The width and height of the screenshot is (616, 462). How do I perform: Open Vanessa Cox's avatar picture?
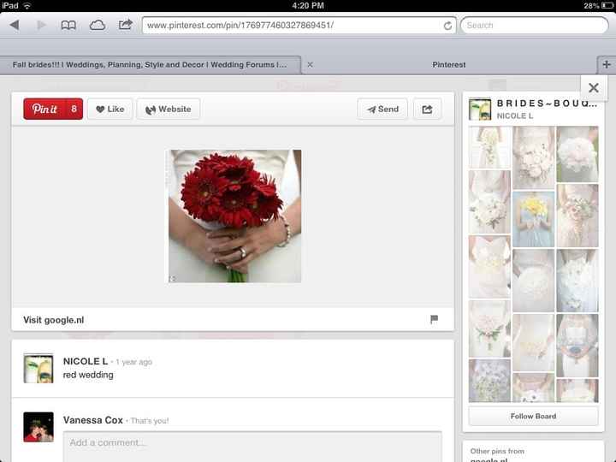tap(38, 427)
